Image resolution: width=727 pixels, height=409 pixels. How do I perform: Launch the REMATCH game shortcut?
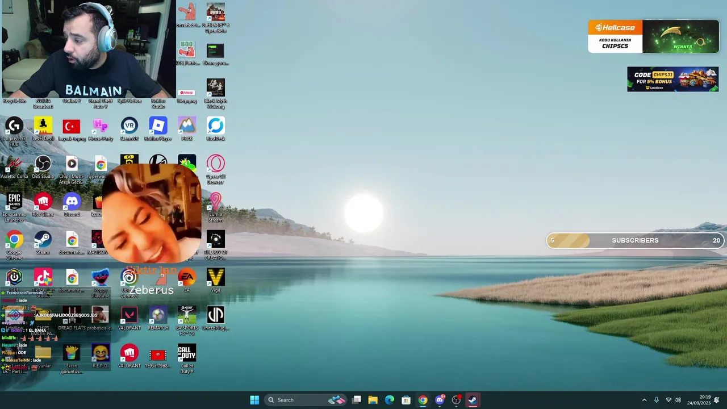pos(158,318)
